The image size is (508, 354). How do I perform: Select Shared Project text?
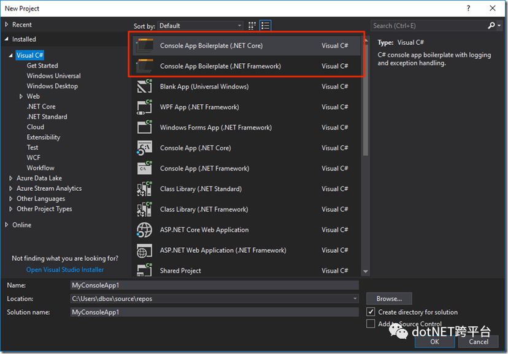coord(180,271)
